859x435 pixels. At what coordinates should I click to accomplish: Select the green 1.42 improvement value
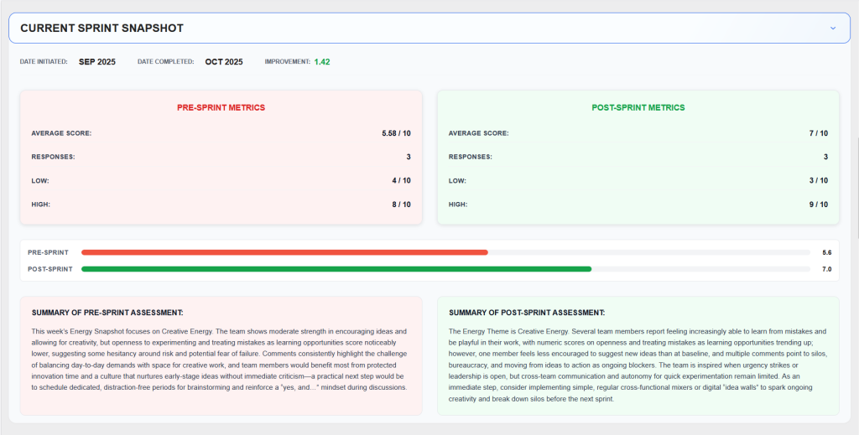pos(322,62)
